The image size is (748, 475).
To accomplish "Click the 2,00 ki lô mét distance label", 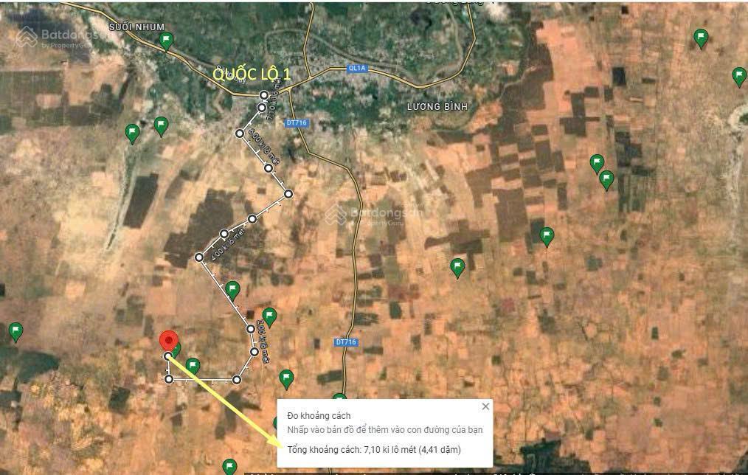I will tap(263, 341).
